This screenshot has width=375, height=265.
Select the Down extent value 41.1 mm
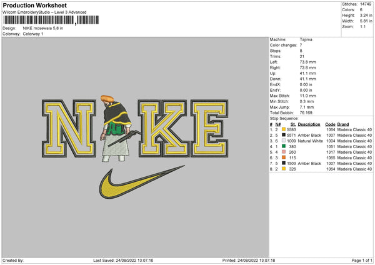coord(307,79)
